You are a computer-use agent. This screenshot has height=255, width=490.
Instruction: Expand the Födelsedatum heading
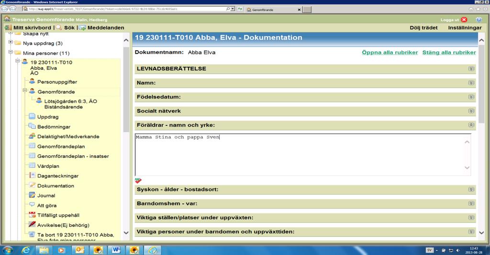point(471,97)
